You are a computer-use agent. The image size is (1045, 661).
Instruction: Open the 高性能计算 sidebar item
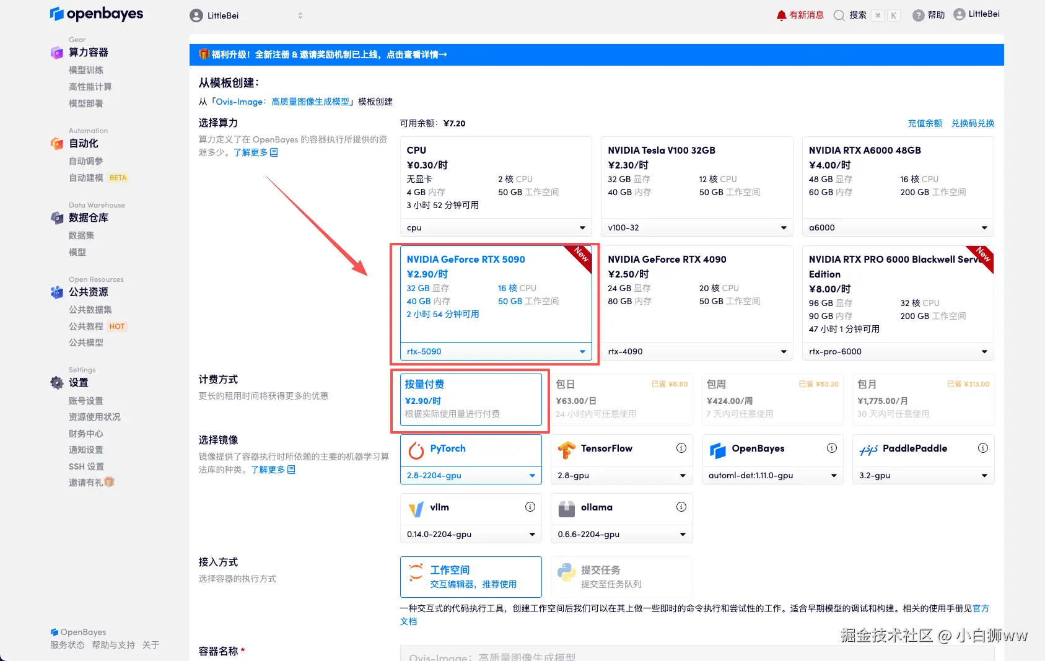(x=90, y=87)
